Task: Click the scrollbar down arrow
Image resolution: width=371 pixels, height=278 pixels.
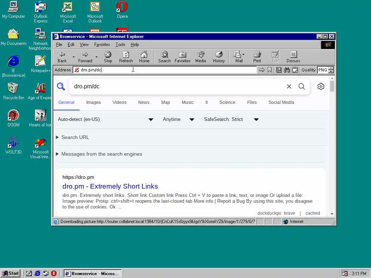Action: [x=332, y=214]
